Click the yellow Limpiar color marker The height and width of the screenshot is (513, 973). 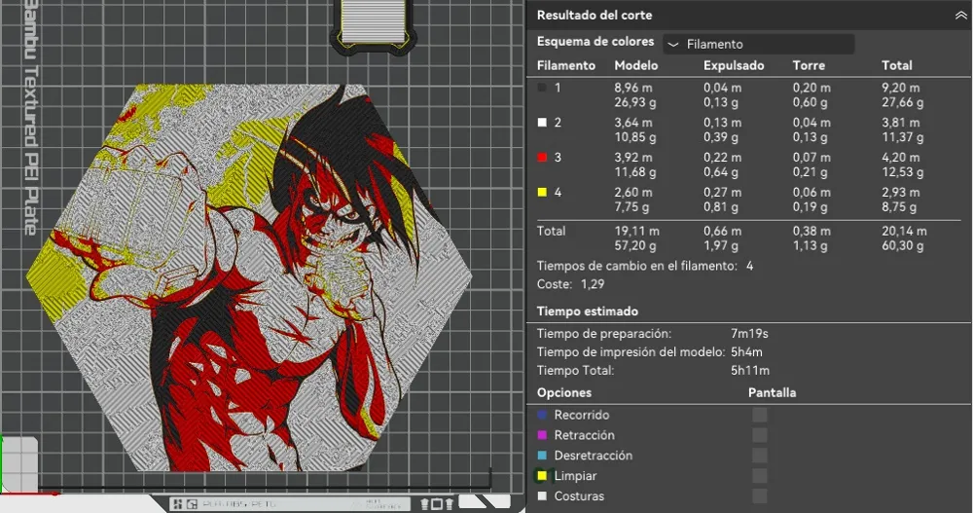(542, 476)
